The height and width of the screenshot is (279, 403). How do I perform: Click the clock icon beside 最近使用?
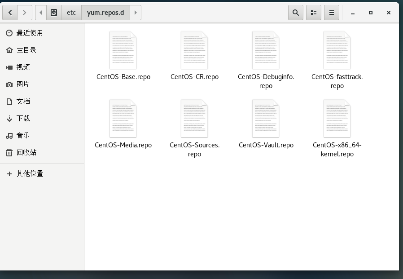9,33
